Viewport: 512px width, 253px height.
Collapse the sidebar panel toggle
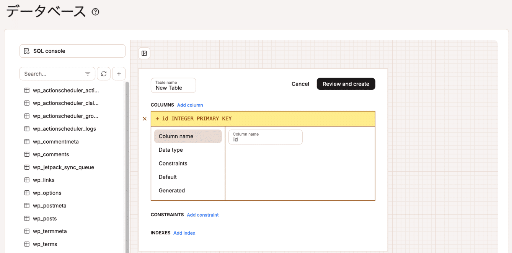pos(144,54)
